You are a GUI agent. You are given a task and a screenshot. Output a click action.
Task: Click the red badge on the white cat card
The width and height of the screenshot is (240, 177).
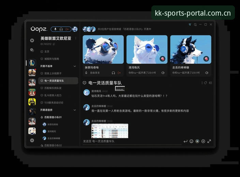coord(163,59)
